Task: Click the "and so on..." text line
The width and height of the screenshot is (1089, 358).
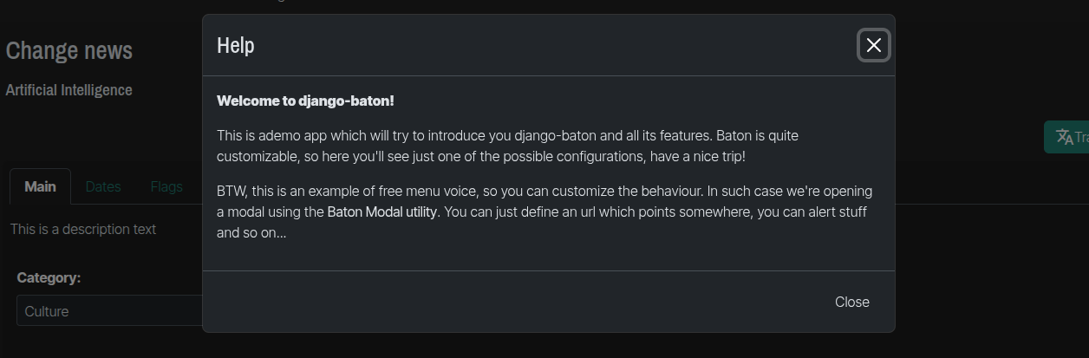Action: point(251,232)
